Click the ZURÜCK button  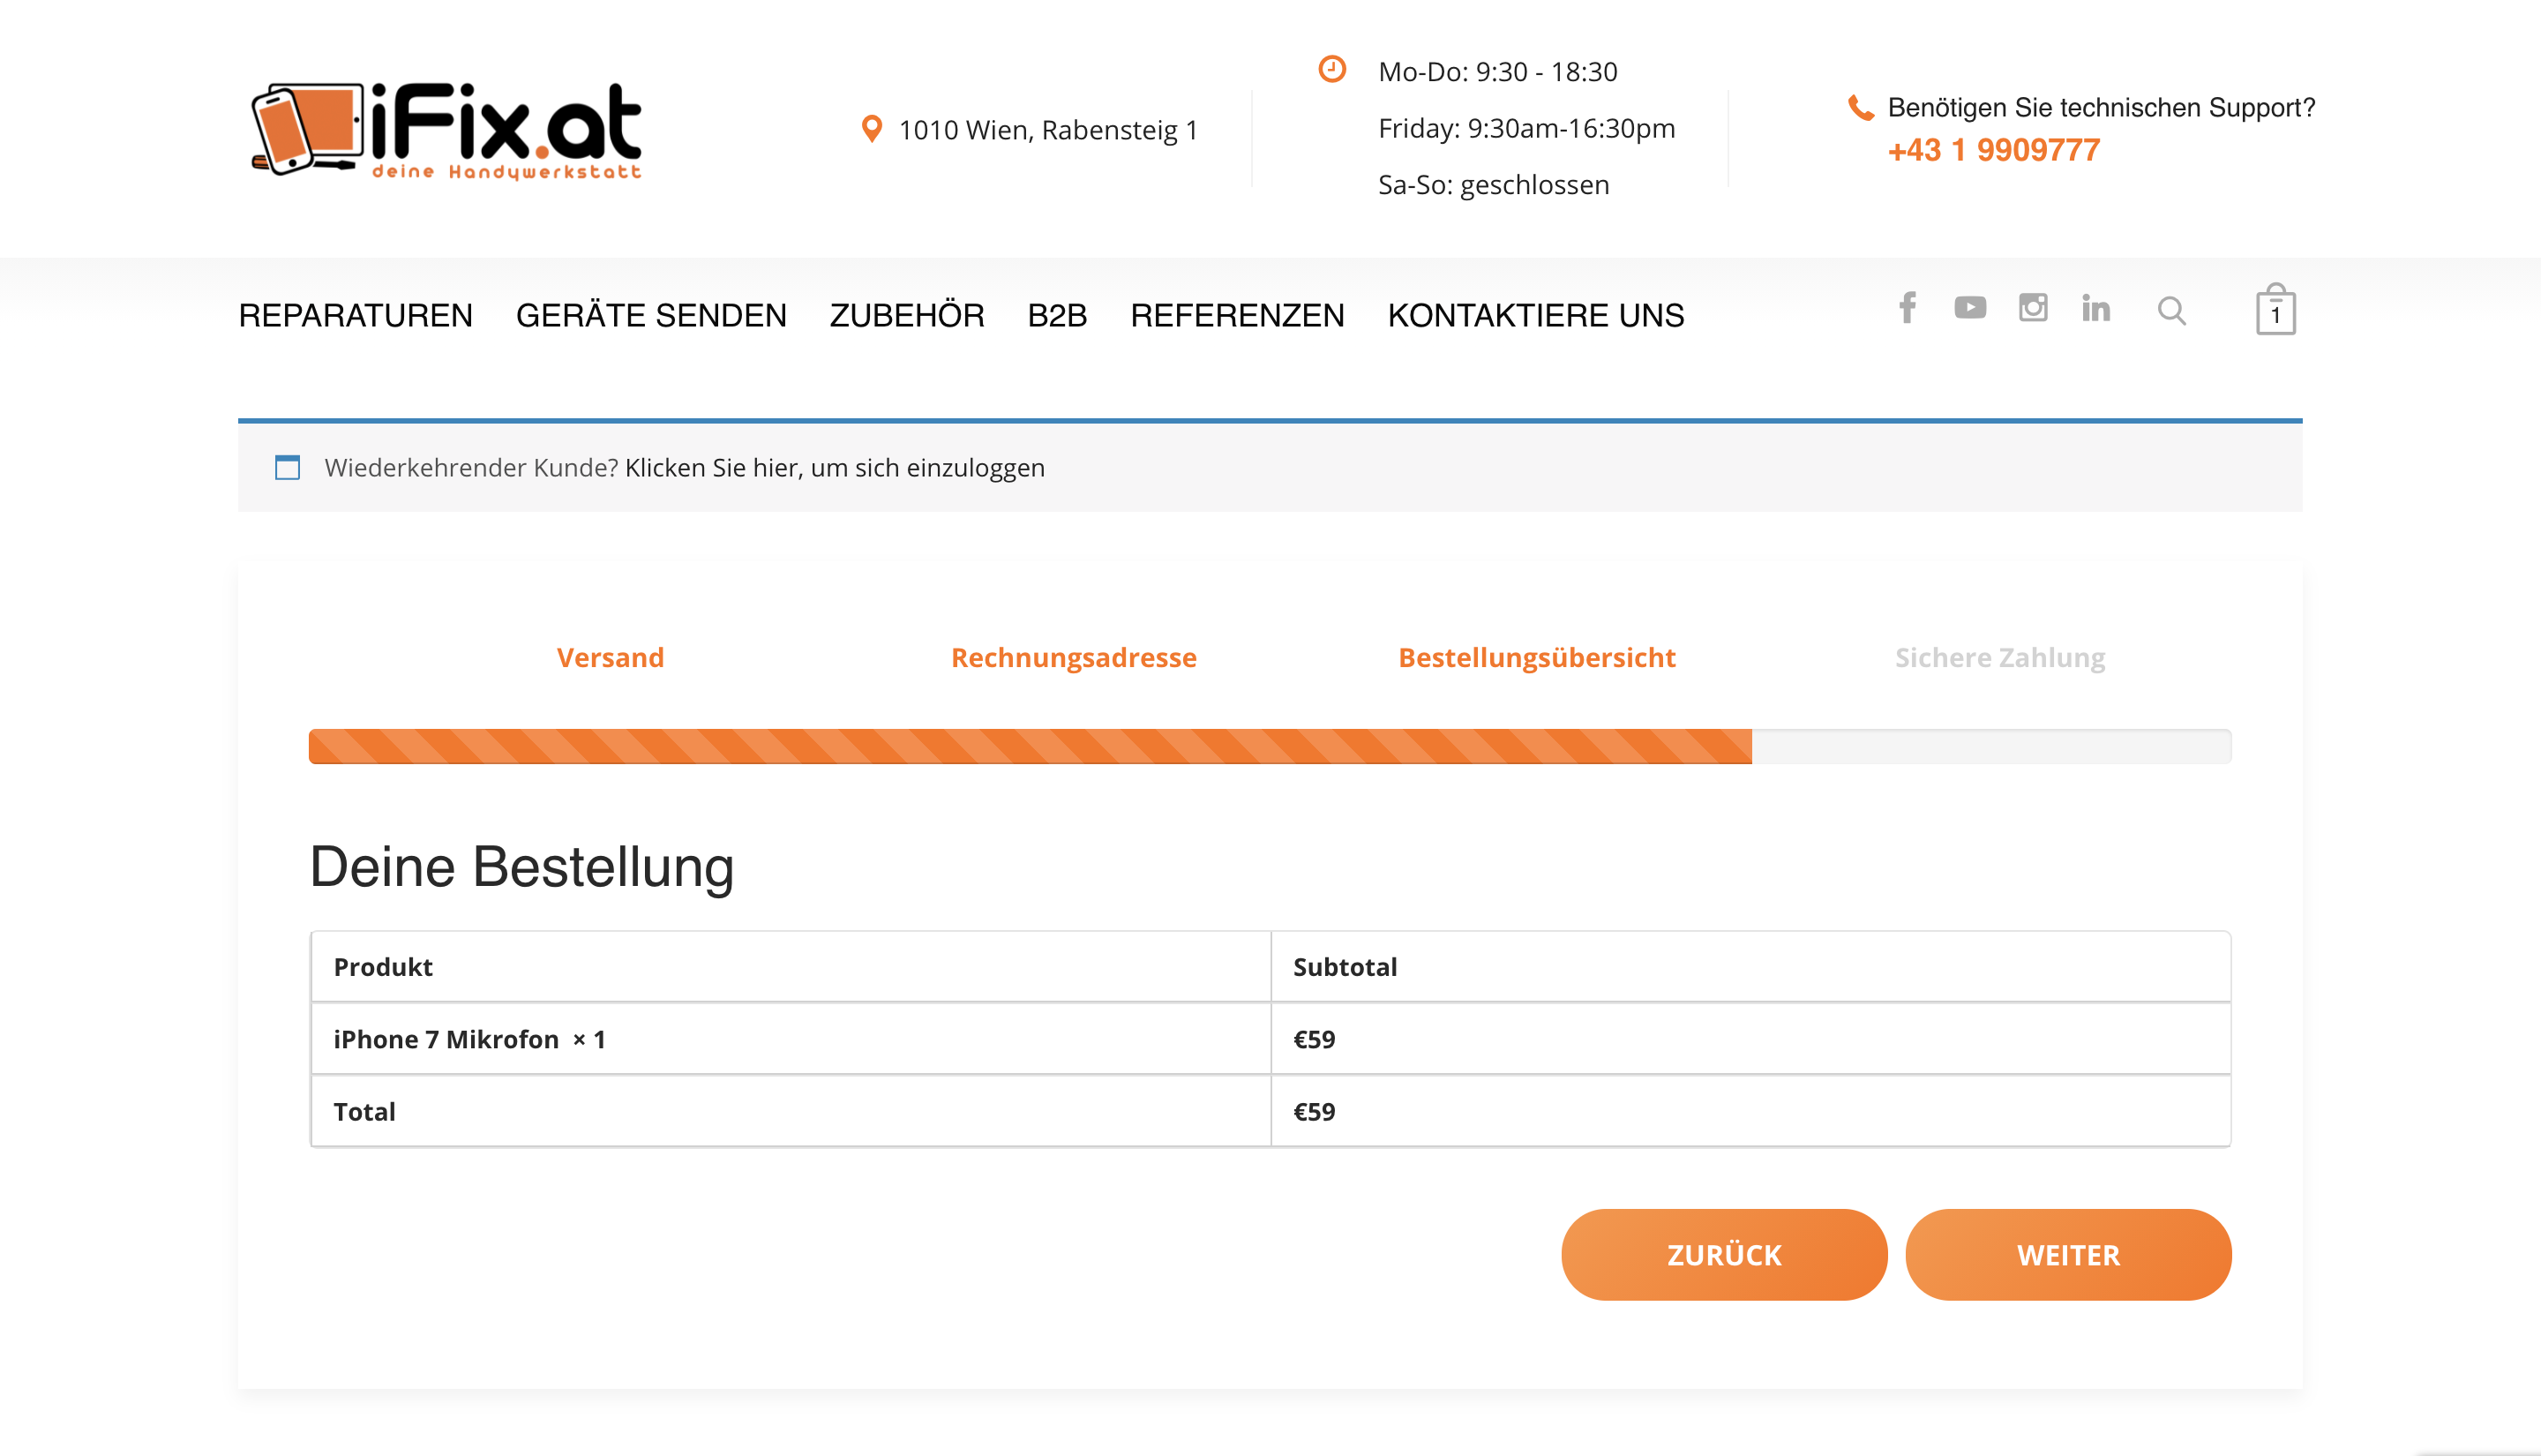coord(1724,1255)
